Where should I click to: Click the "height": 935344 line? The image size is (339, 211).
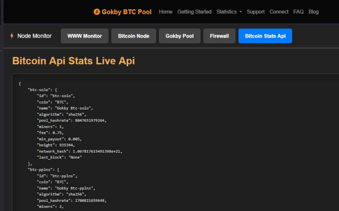(x=56, y=145)
